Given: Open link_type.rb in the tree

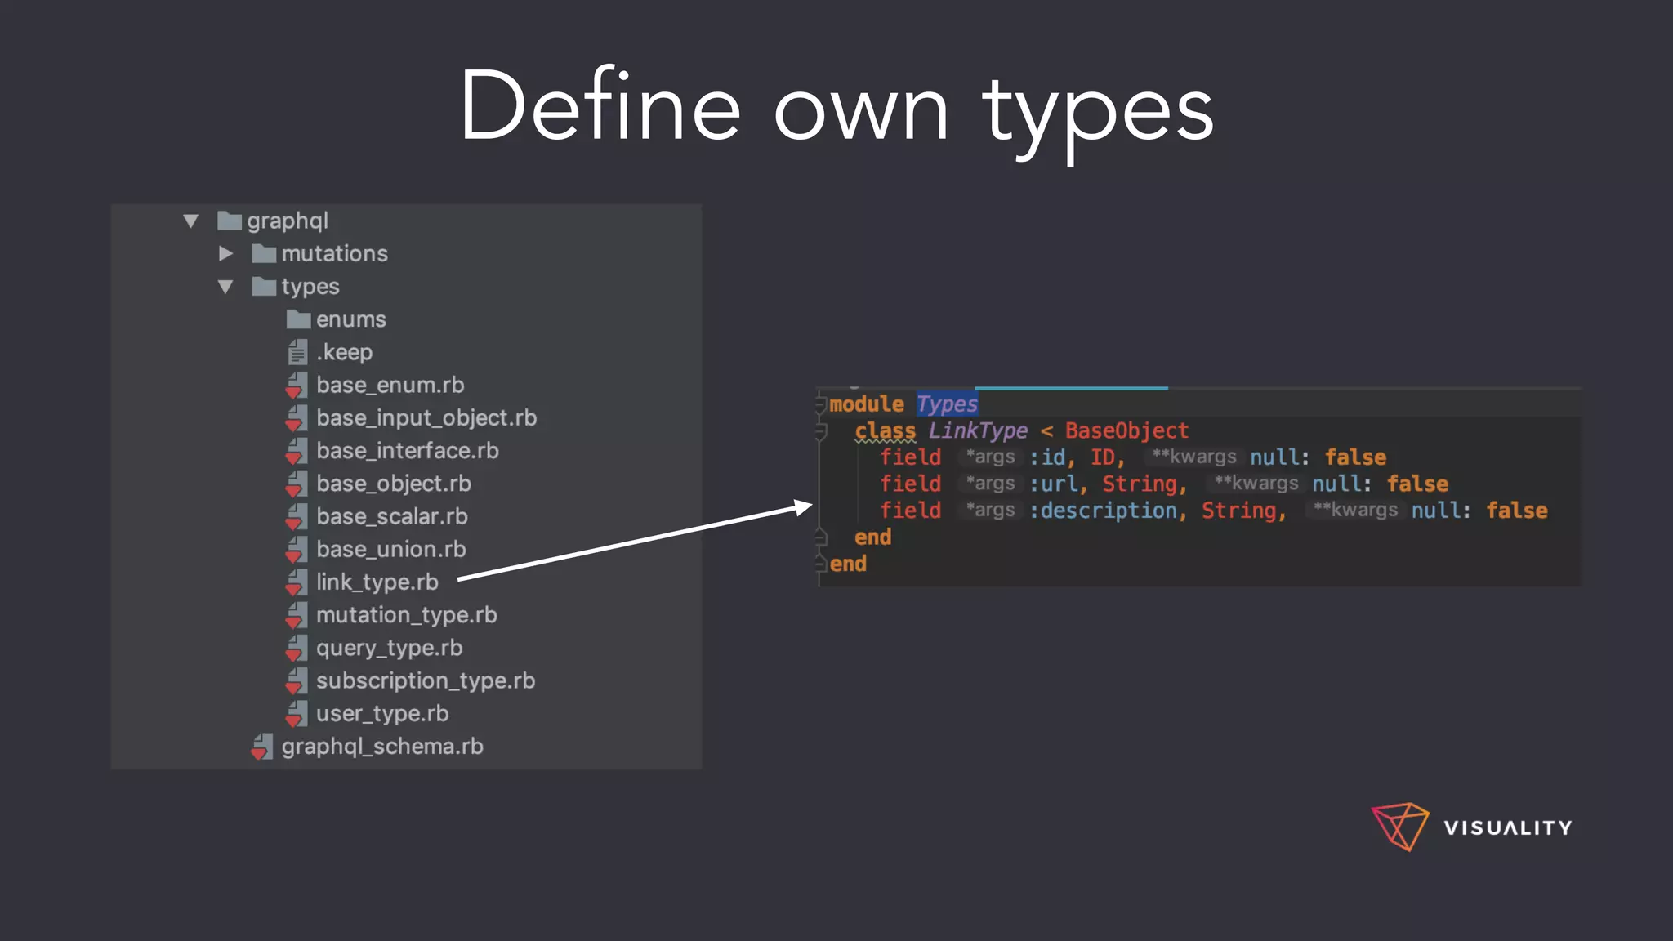Looking at the screenshot, I should pos(377,582).
